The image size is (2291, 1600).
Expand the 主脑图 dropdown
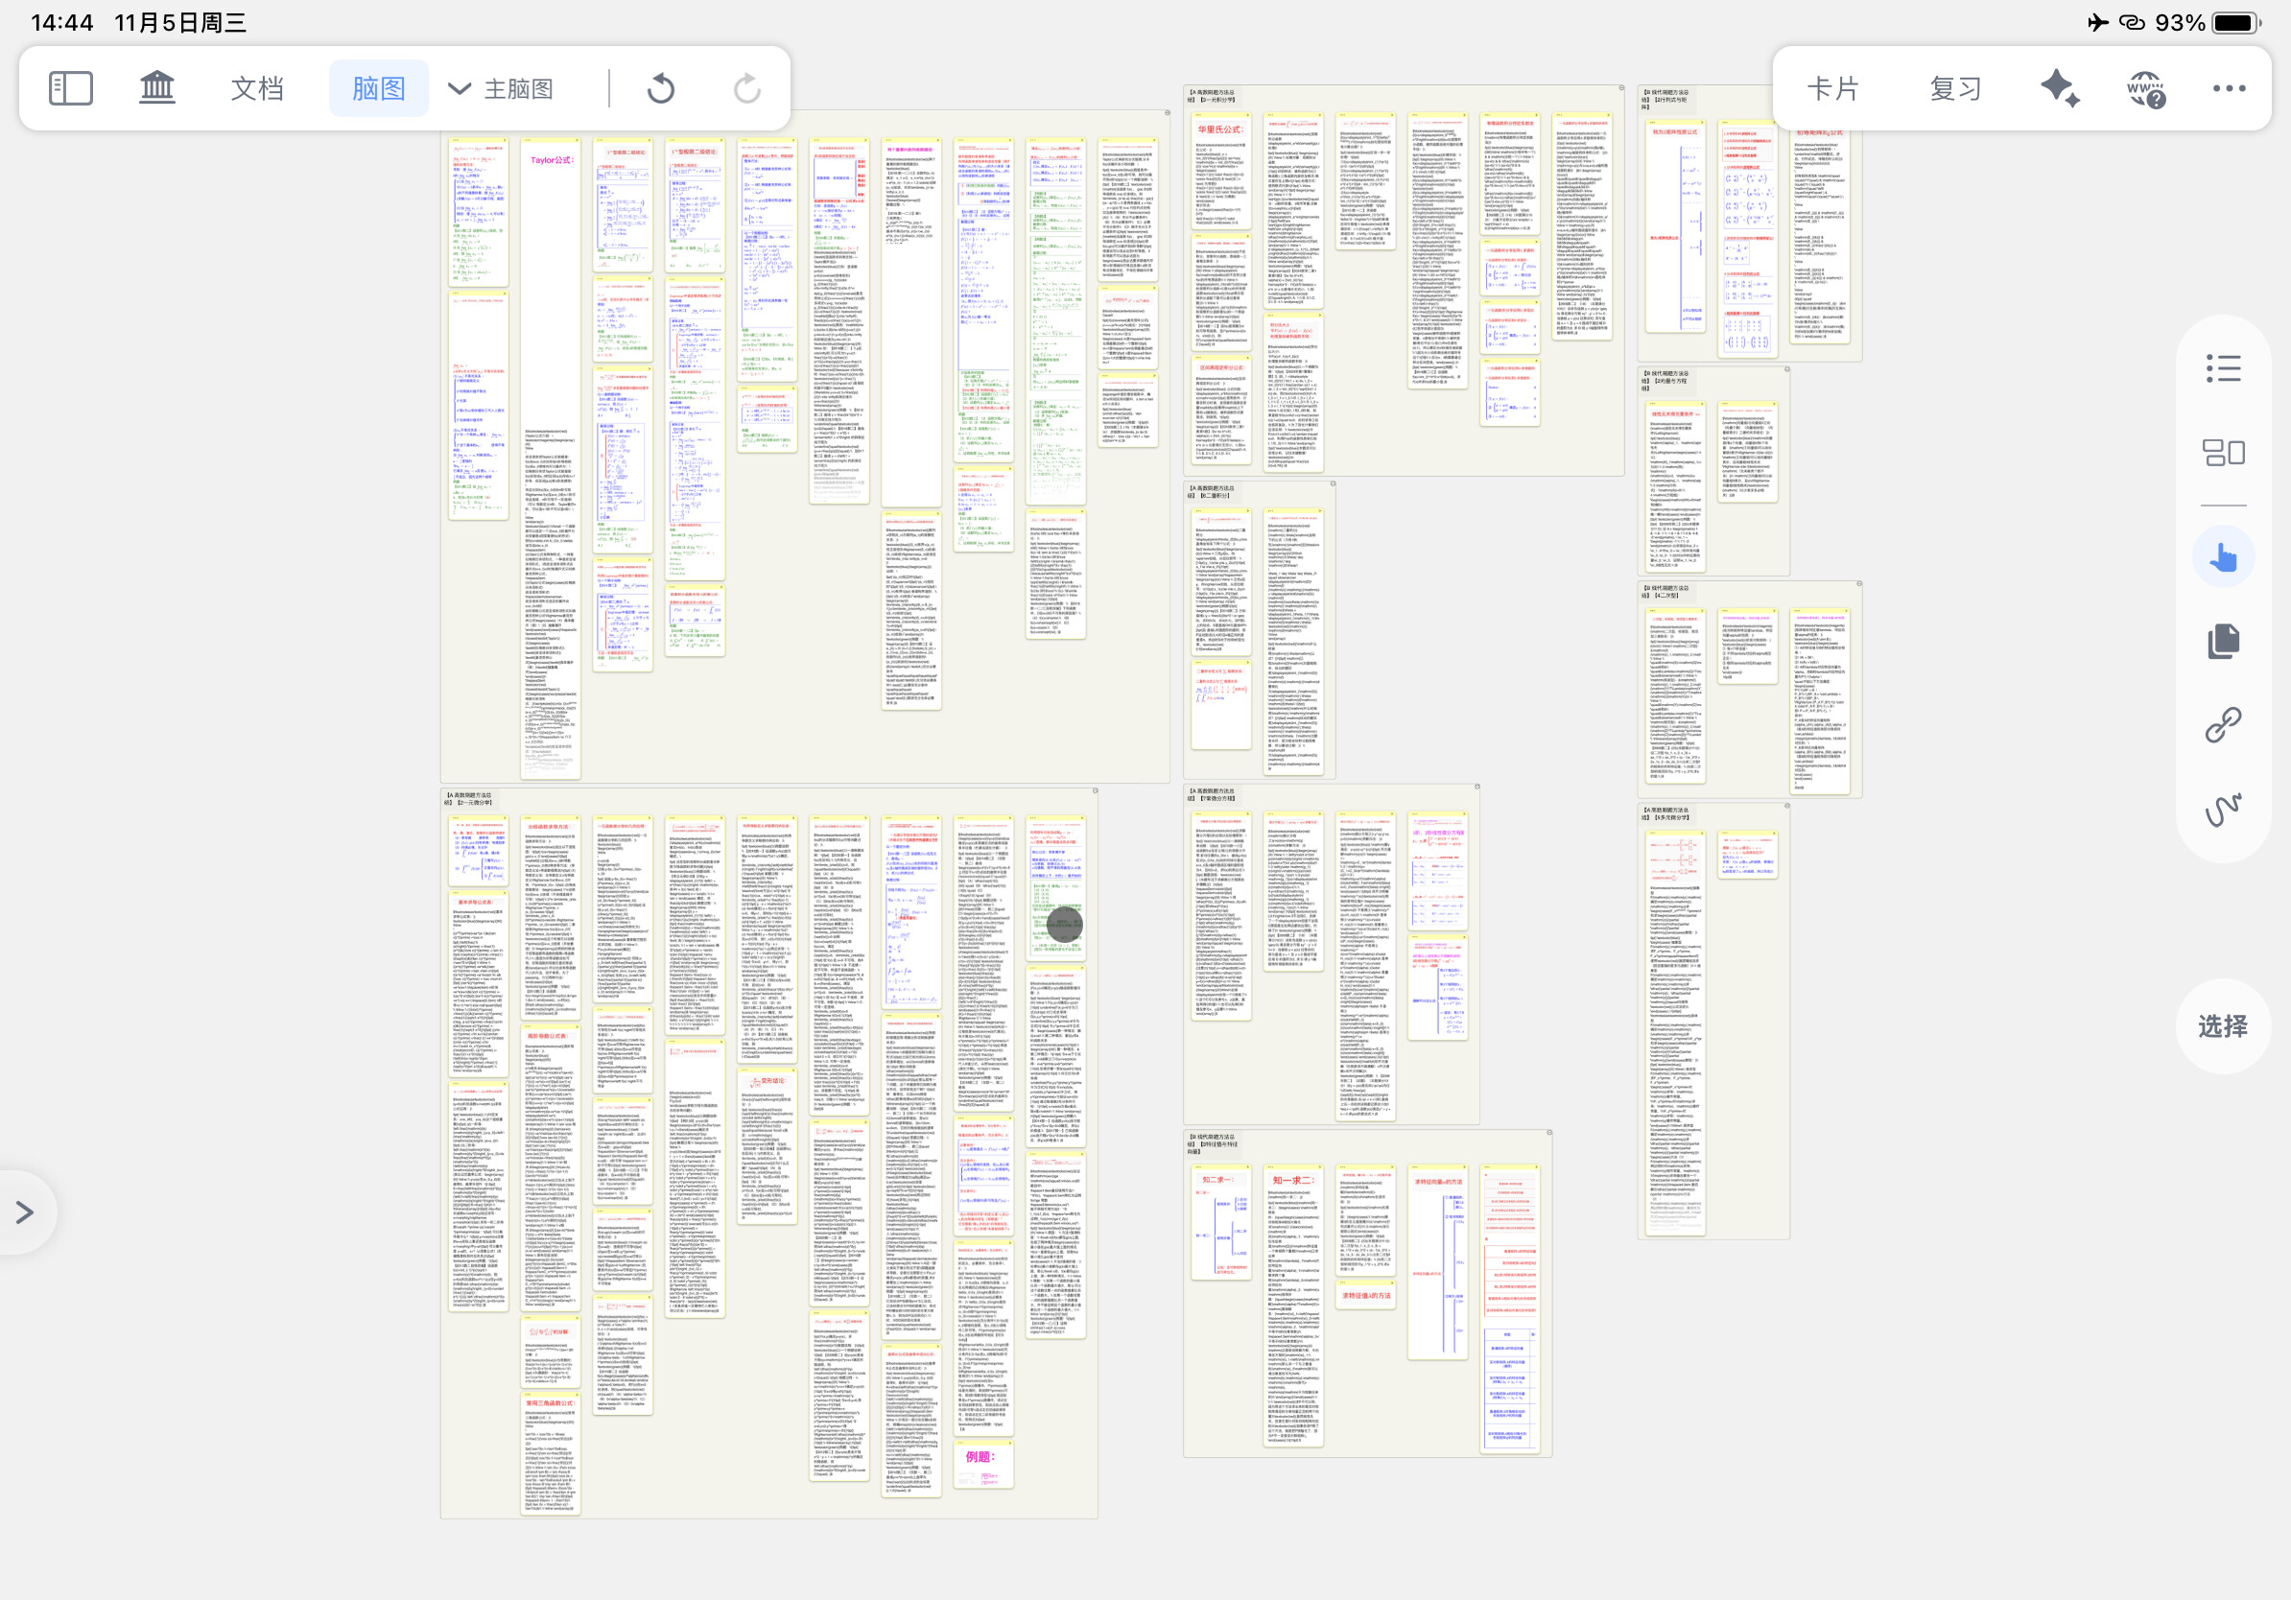click(x=502, y=89)
